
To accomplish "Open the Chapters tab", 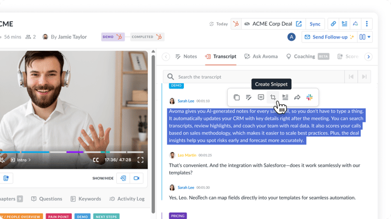I will (11, 199).
